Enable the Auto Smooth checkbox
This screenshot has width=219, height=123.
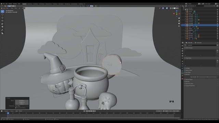click(x=198, y=77)
